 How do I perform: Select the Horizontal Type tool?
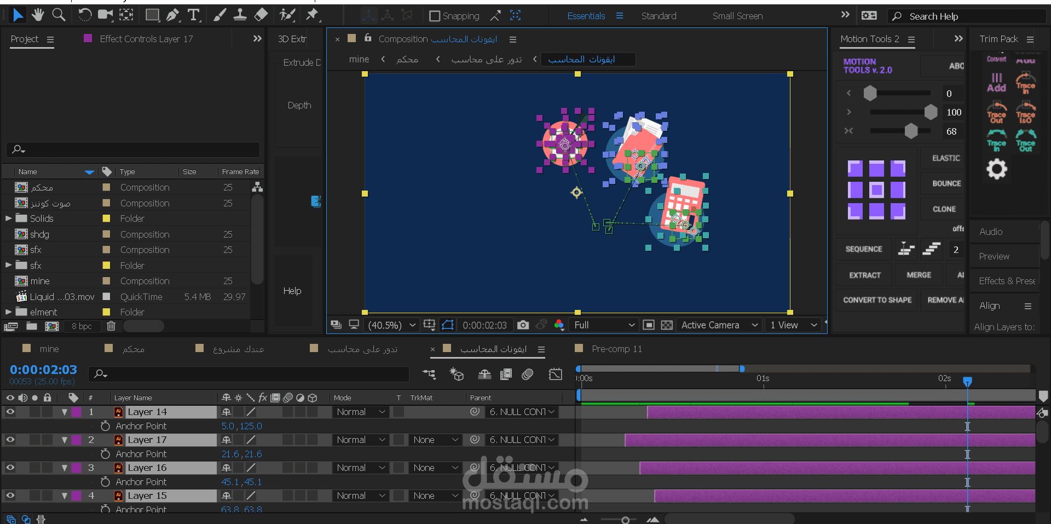coord(193,15)
